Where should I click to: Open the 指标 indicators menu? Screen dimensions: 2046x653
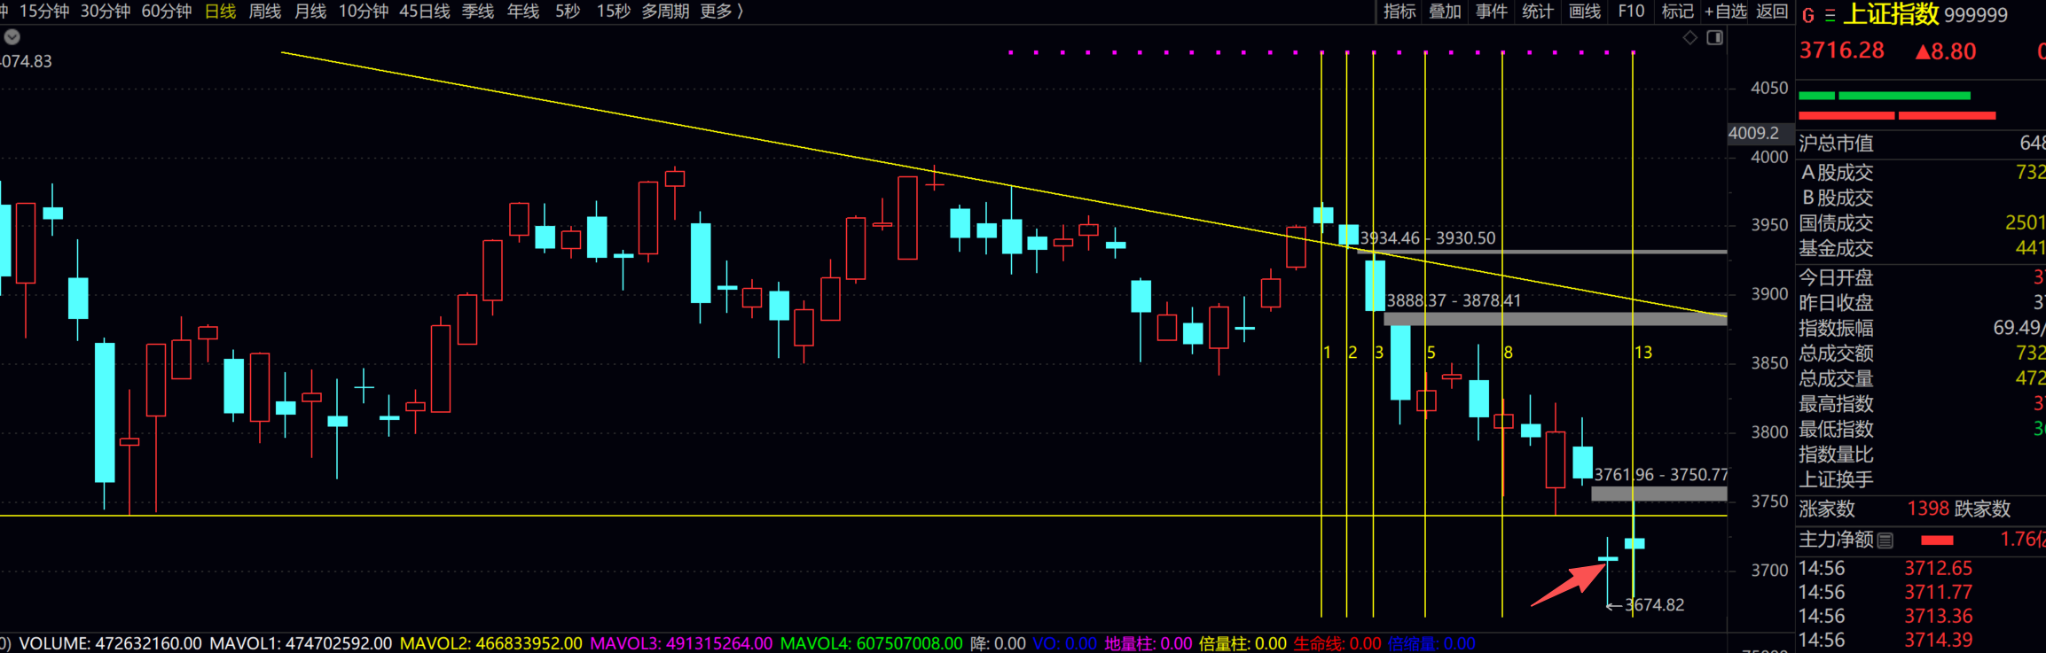pos(1399,12)
